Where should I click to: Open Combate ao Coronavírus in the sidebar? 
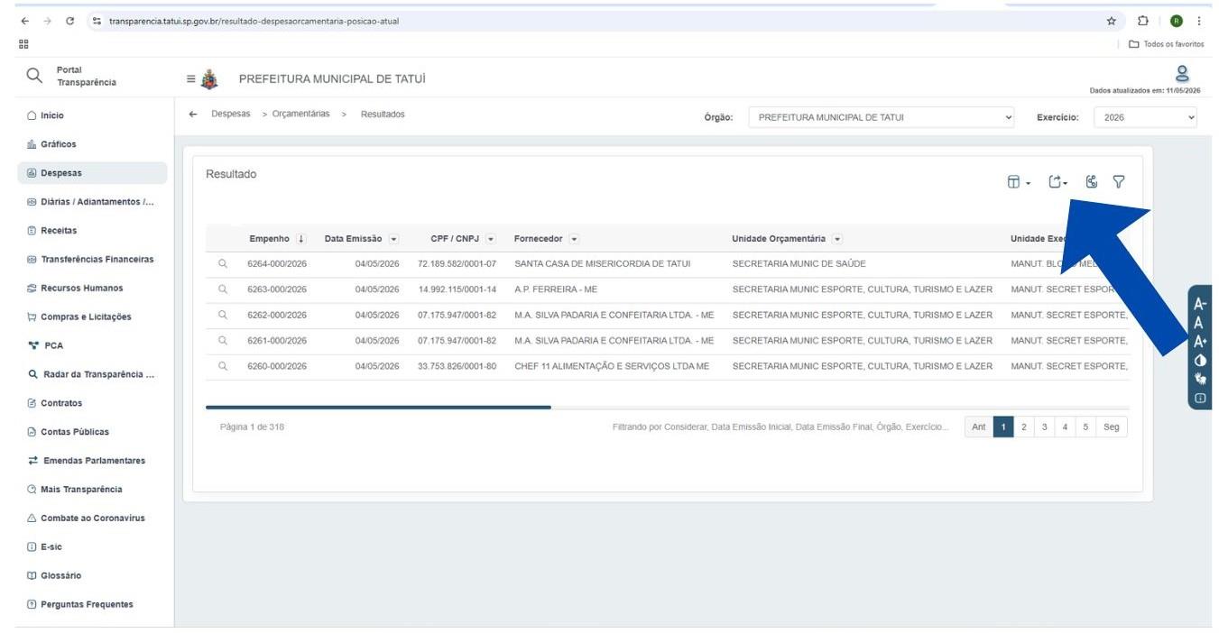click(91, 518)
